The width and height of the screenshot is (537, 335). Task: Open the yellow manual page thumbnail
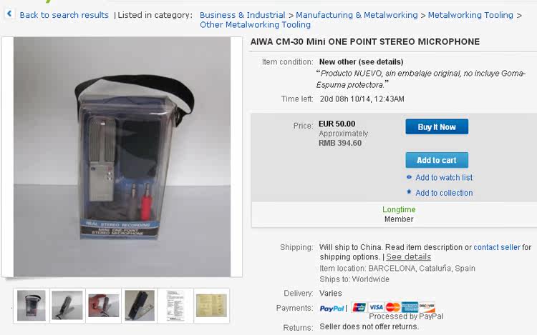pos(212,306)
